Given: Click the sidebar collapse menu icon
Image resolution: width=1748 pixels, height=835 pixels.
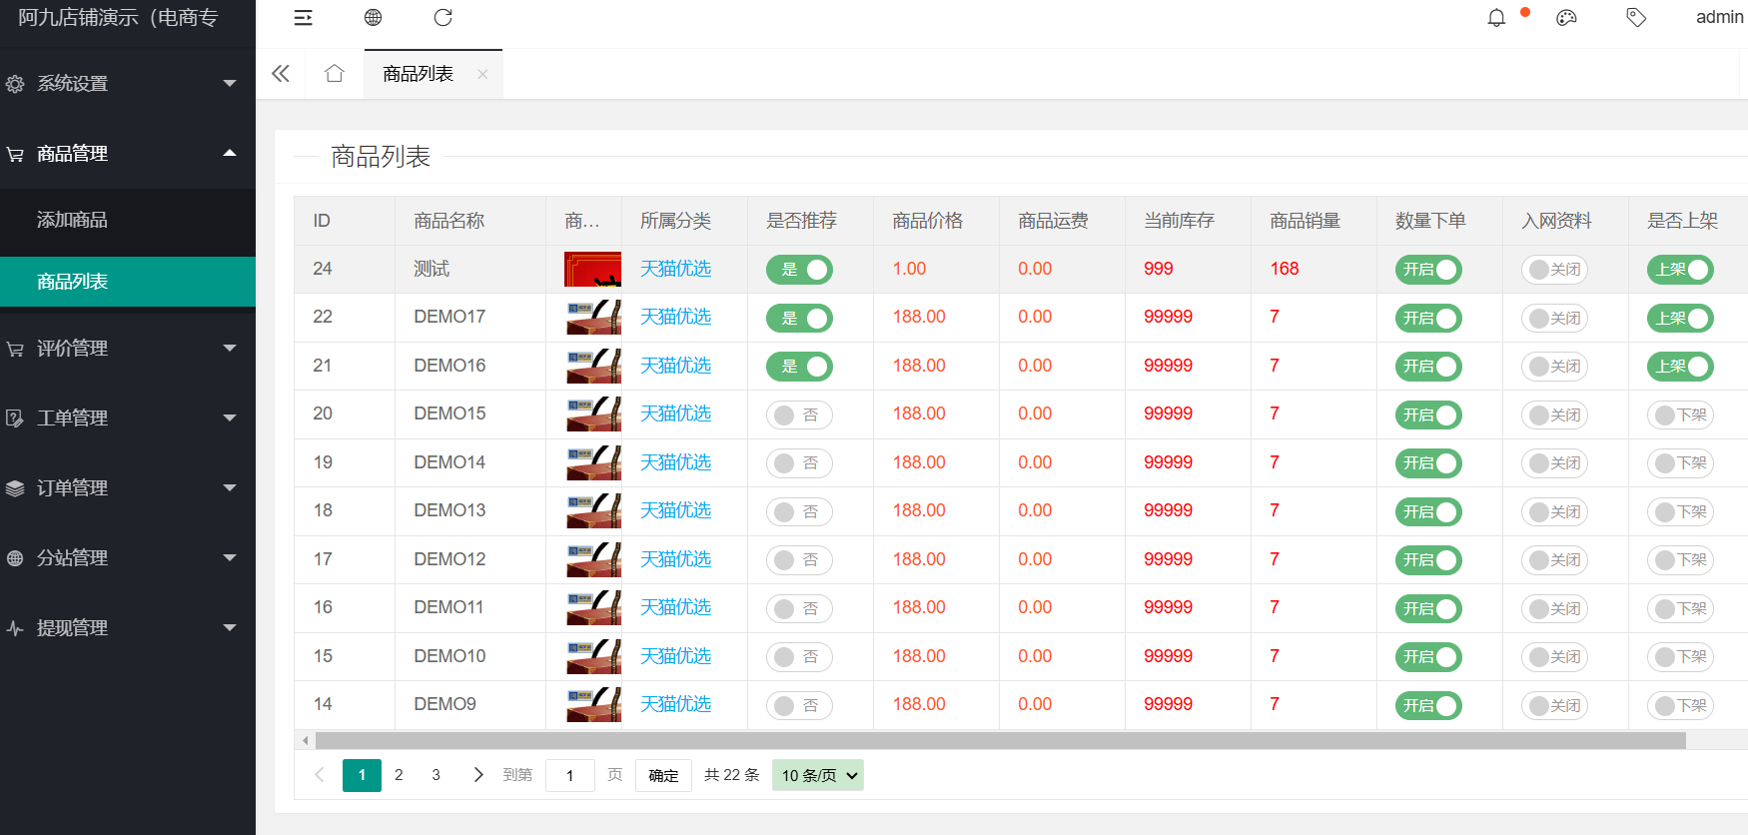Looking at the screenshot, I should (303, 18).
